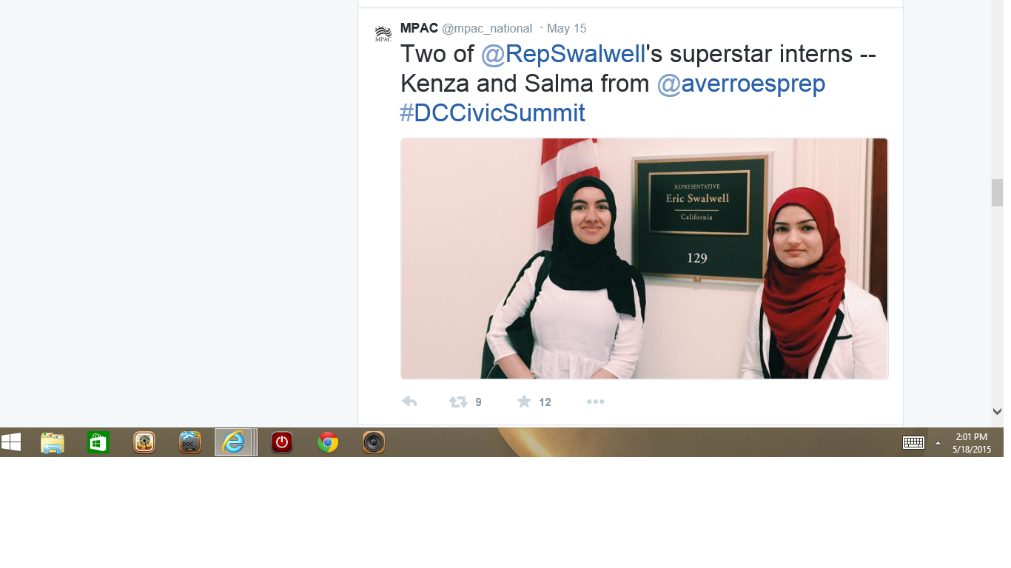This screenshot has height=568, width=1011.
Task: Open the Windows Start button
Action: click(x=11, y=442)
